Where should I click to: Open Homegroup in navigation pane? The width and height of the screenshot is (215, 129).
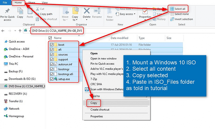click(16, 116)
